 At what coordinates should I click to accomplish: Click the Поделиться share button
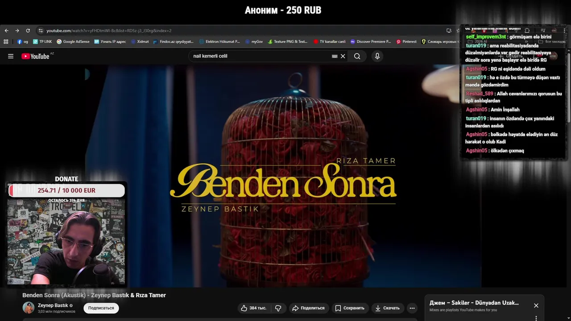pos(308,308)
